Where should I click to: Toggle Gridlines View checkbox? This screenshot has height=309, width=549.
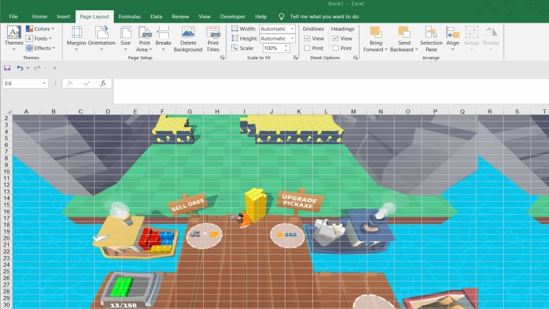tap(307, 38)
